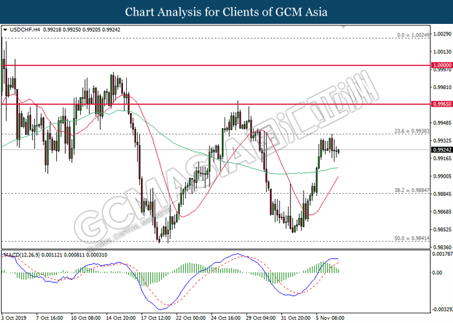Click the 17 Oct 12:00 time label
Image resolution: width=453 pixels, height=323 pixels.
[x=157, y=318]
